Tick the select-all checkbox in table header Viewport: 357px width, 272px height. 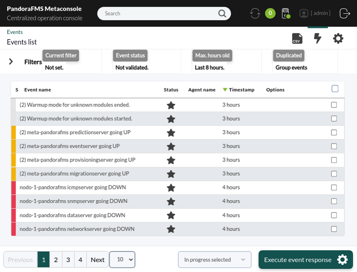[335, 89]
